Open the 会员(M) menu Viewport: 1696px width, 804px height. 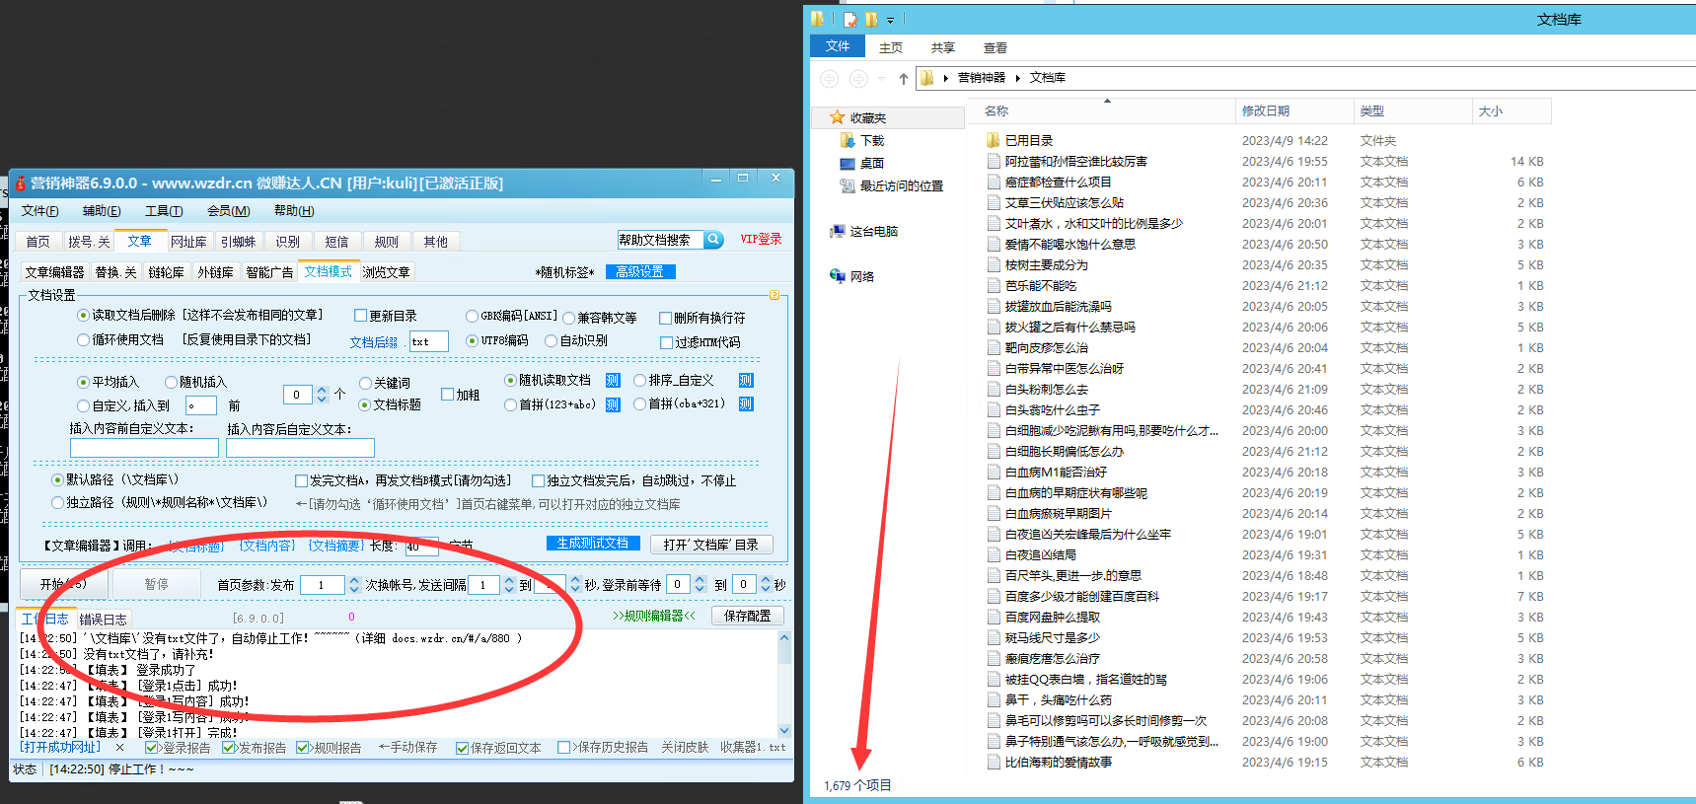pos(228,211)
